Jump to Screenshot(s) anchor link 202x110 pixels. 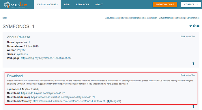point(193,18)
